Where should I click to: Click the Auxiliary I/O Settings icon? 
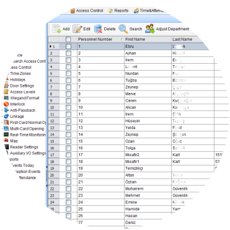pos(7,153)
